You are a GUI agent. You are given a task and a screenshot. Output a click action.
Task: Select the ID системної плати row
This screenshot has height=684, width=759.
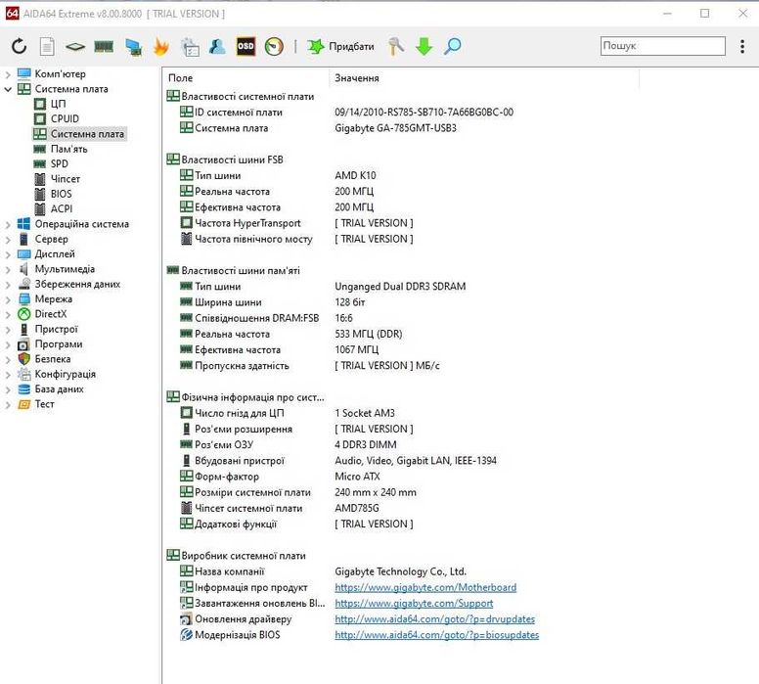(x=346, y=113)
